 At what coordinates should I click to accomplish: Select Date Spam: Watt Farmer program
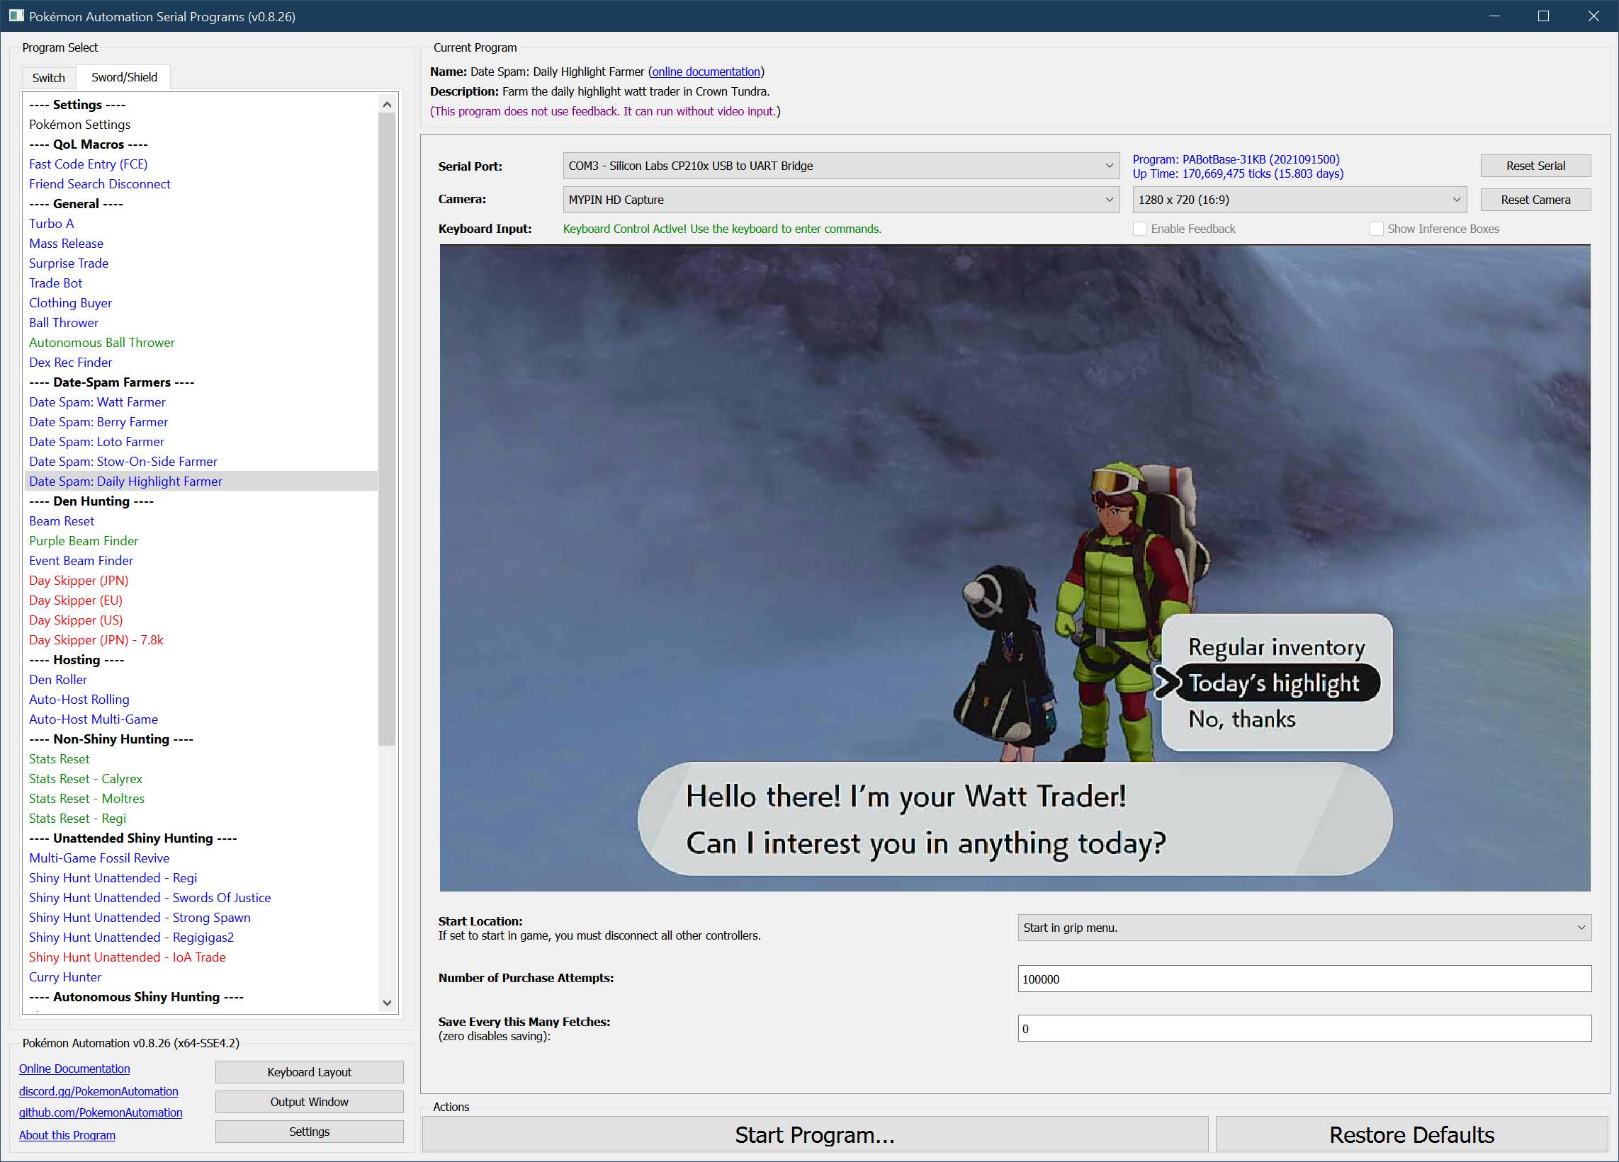click(x=97, y=402)
